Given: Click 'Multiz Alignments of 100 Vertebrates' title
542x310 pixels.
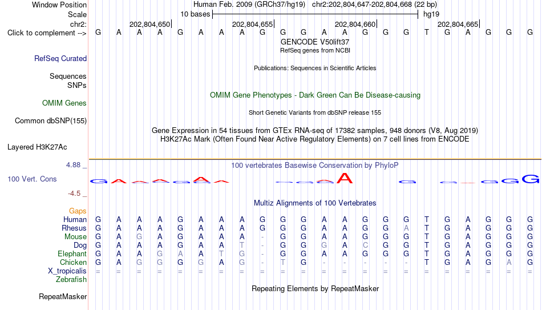Looking at the screenshot, I should point(315,203).
